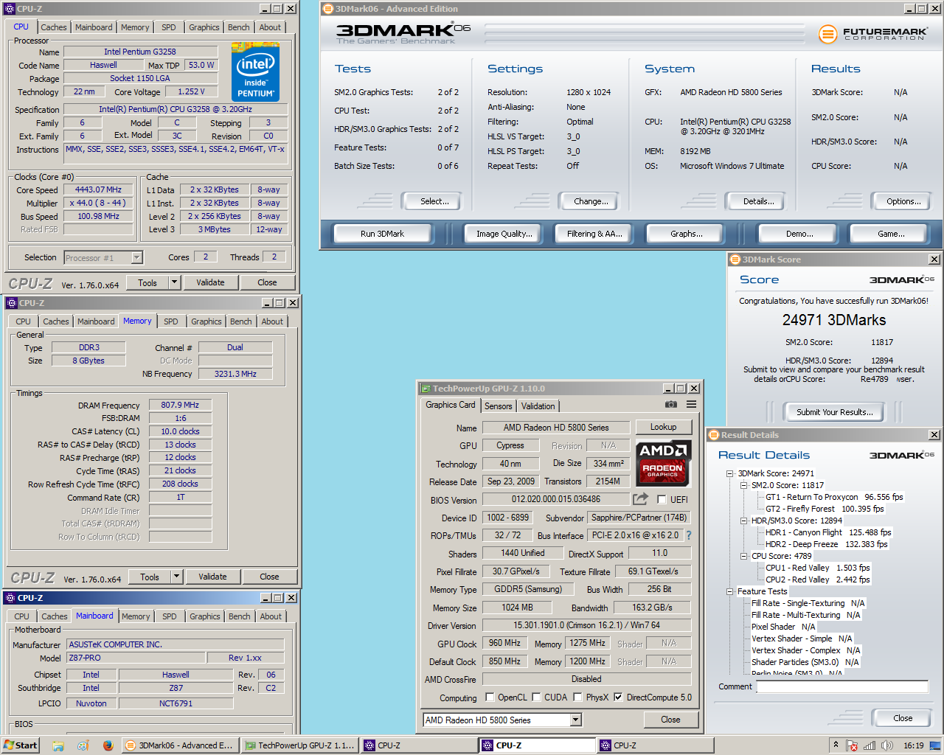Click the Intel Inside Pentium logo
The width and height of the screenshot is (944, 755).
coord(255,72)
